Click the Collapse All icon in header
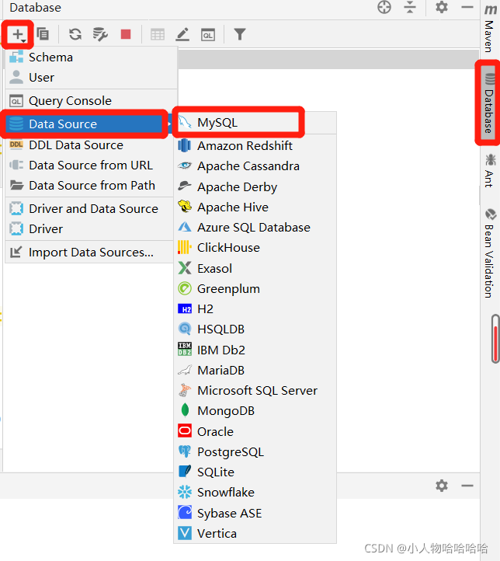This screenshot has width=500, height=561. (x=410, y=7)
